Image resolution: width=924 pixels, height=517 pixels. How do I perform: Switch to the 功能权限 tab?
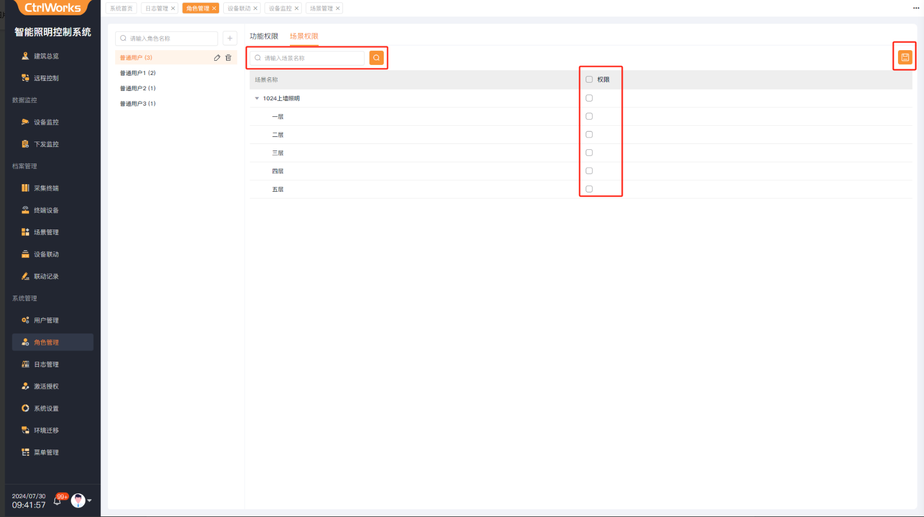pyautogui.click(x=263, y=37)
